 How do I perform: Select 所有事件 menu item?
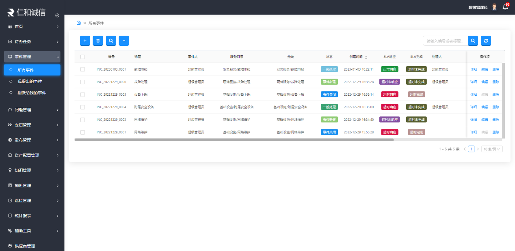coord(32,70)
